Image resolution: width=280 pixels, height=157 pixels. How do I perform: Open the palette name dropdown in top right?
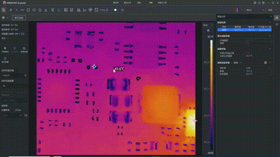click(x=255, y=10)
